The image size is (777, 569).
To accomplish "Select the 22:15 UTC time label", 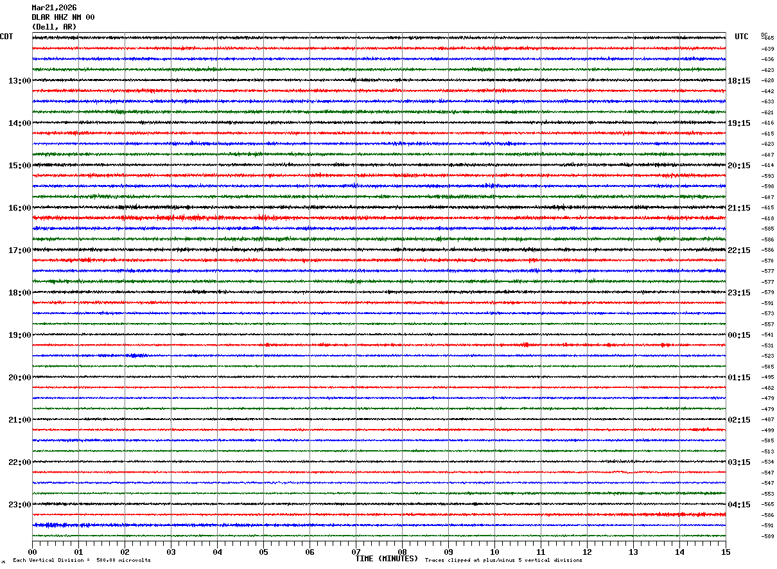I will [739, 250].
